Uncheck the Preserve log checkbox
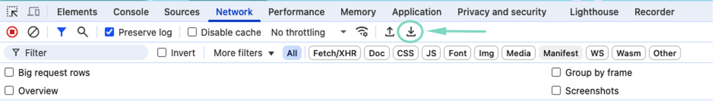 coord(109,32)
